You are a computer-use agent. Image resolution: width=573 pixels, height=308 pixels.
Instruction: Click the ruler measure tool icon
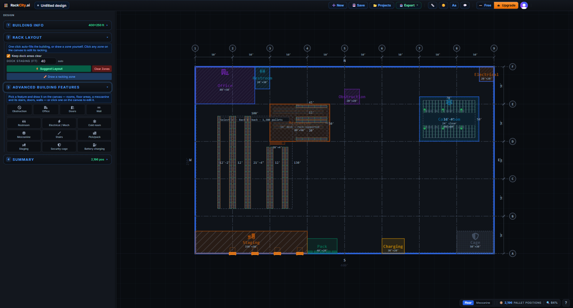(433, 5)
